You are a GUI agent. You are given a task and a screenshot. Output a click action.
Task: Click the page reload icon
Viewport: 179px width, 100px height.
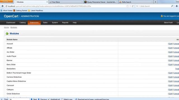133,6
